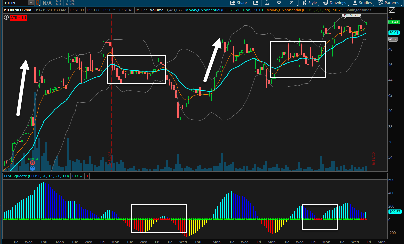Image resolution: width=404 pixels, height=244 pixels.
Task: Click the 48 label on the price axis
Action: tap(390, 49)
